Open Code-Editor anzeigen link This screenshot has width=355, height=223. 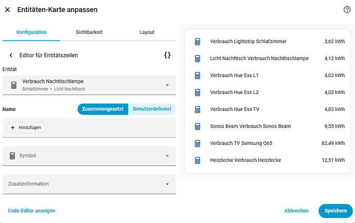tap(31, 211)
